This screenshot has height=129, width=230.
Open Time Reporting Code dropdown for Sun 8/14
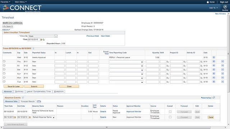coord(126,74)
